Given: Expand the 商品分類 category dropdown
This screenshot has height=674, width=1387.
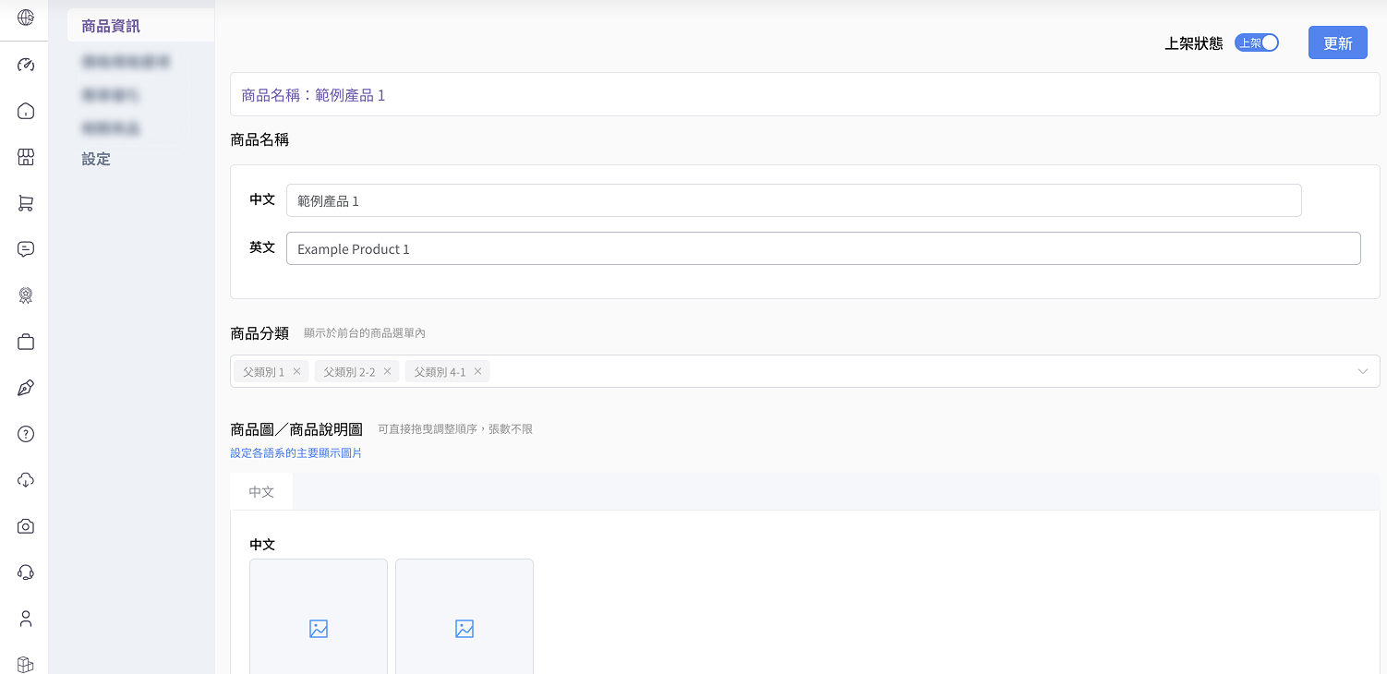Looking at the screenshot, I should point(1362,370).
